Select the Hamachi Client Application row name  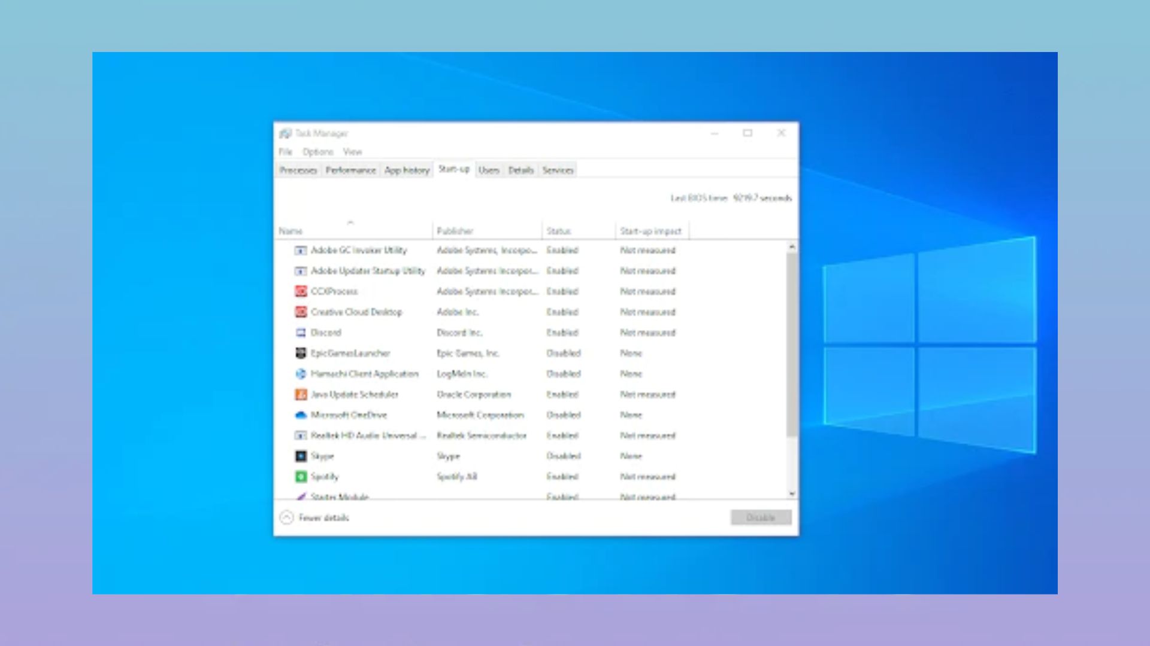(x=365, y=374)
